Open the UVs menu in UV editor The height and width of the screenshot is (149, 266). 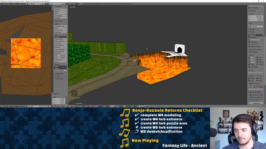(22, 106)
